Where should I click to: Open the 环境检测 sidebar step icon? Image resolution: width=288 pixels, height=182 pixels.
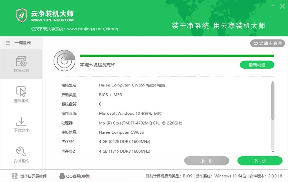(x=21, y=61)
